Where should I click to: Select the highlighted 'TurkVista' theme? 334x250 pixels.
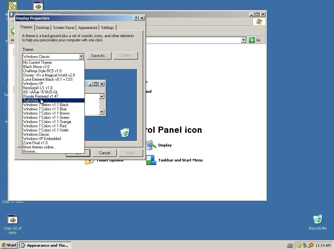53,101
